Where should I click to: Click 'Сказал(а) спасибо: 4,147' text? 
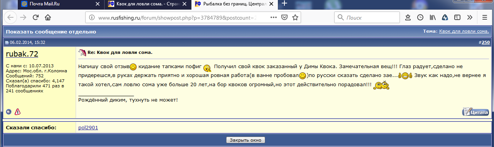(35, 81)
